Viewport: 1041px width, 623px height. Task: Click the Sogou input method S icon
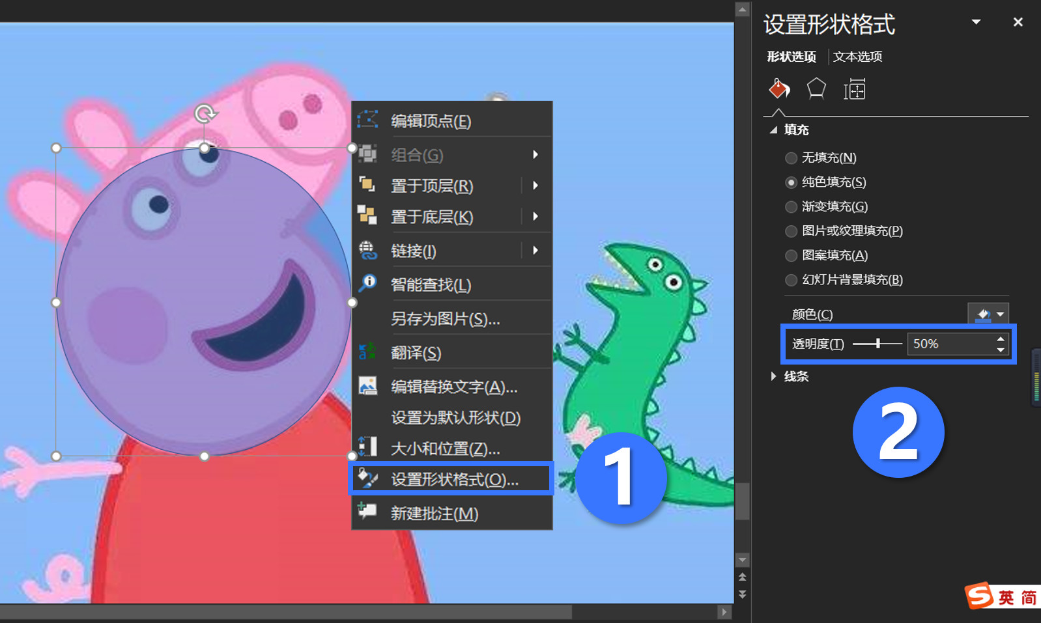[x=979, y=596]
